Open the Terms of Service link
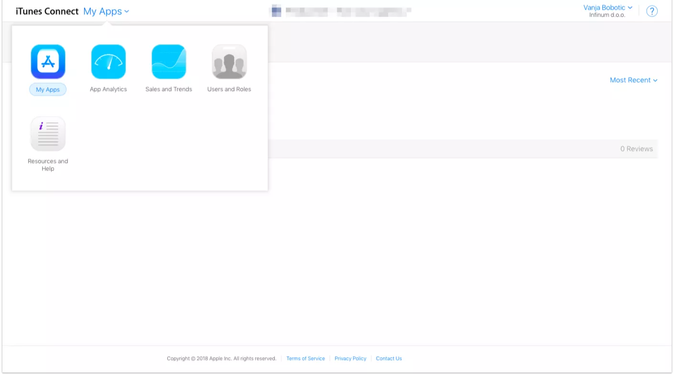 tap(305, 359)
